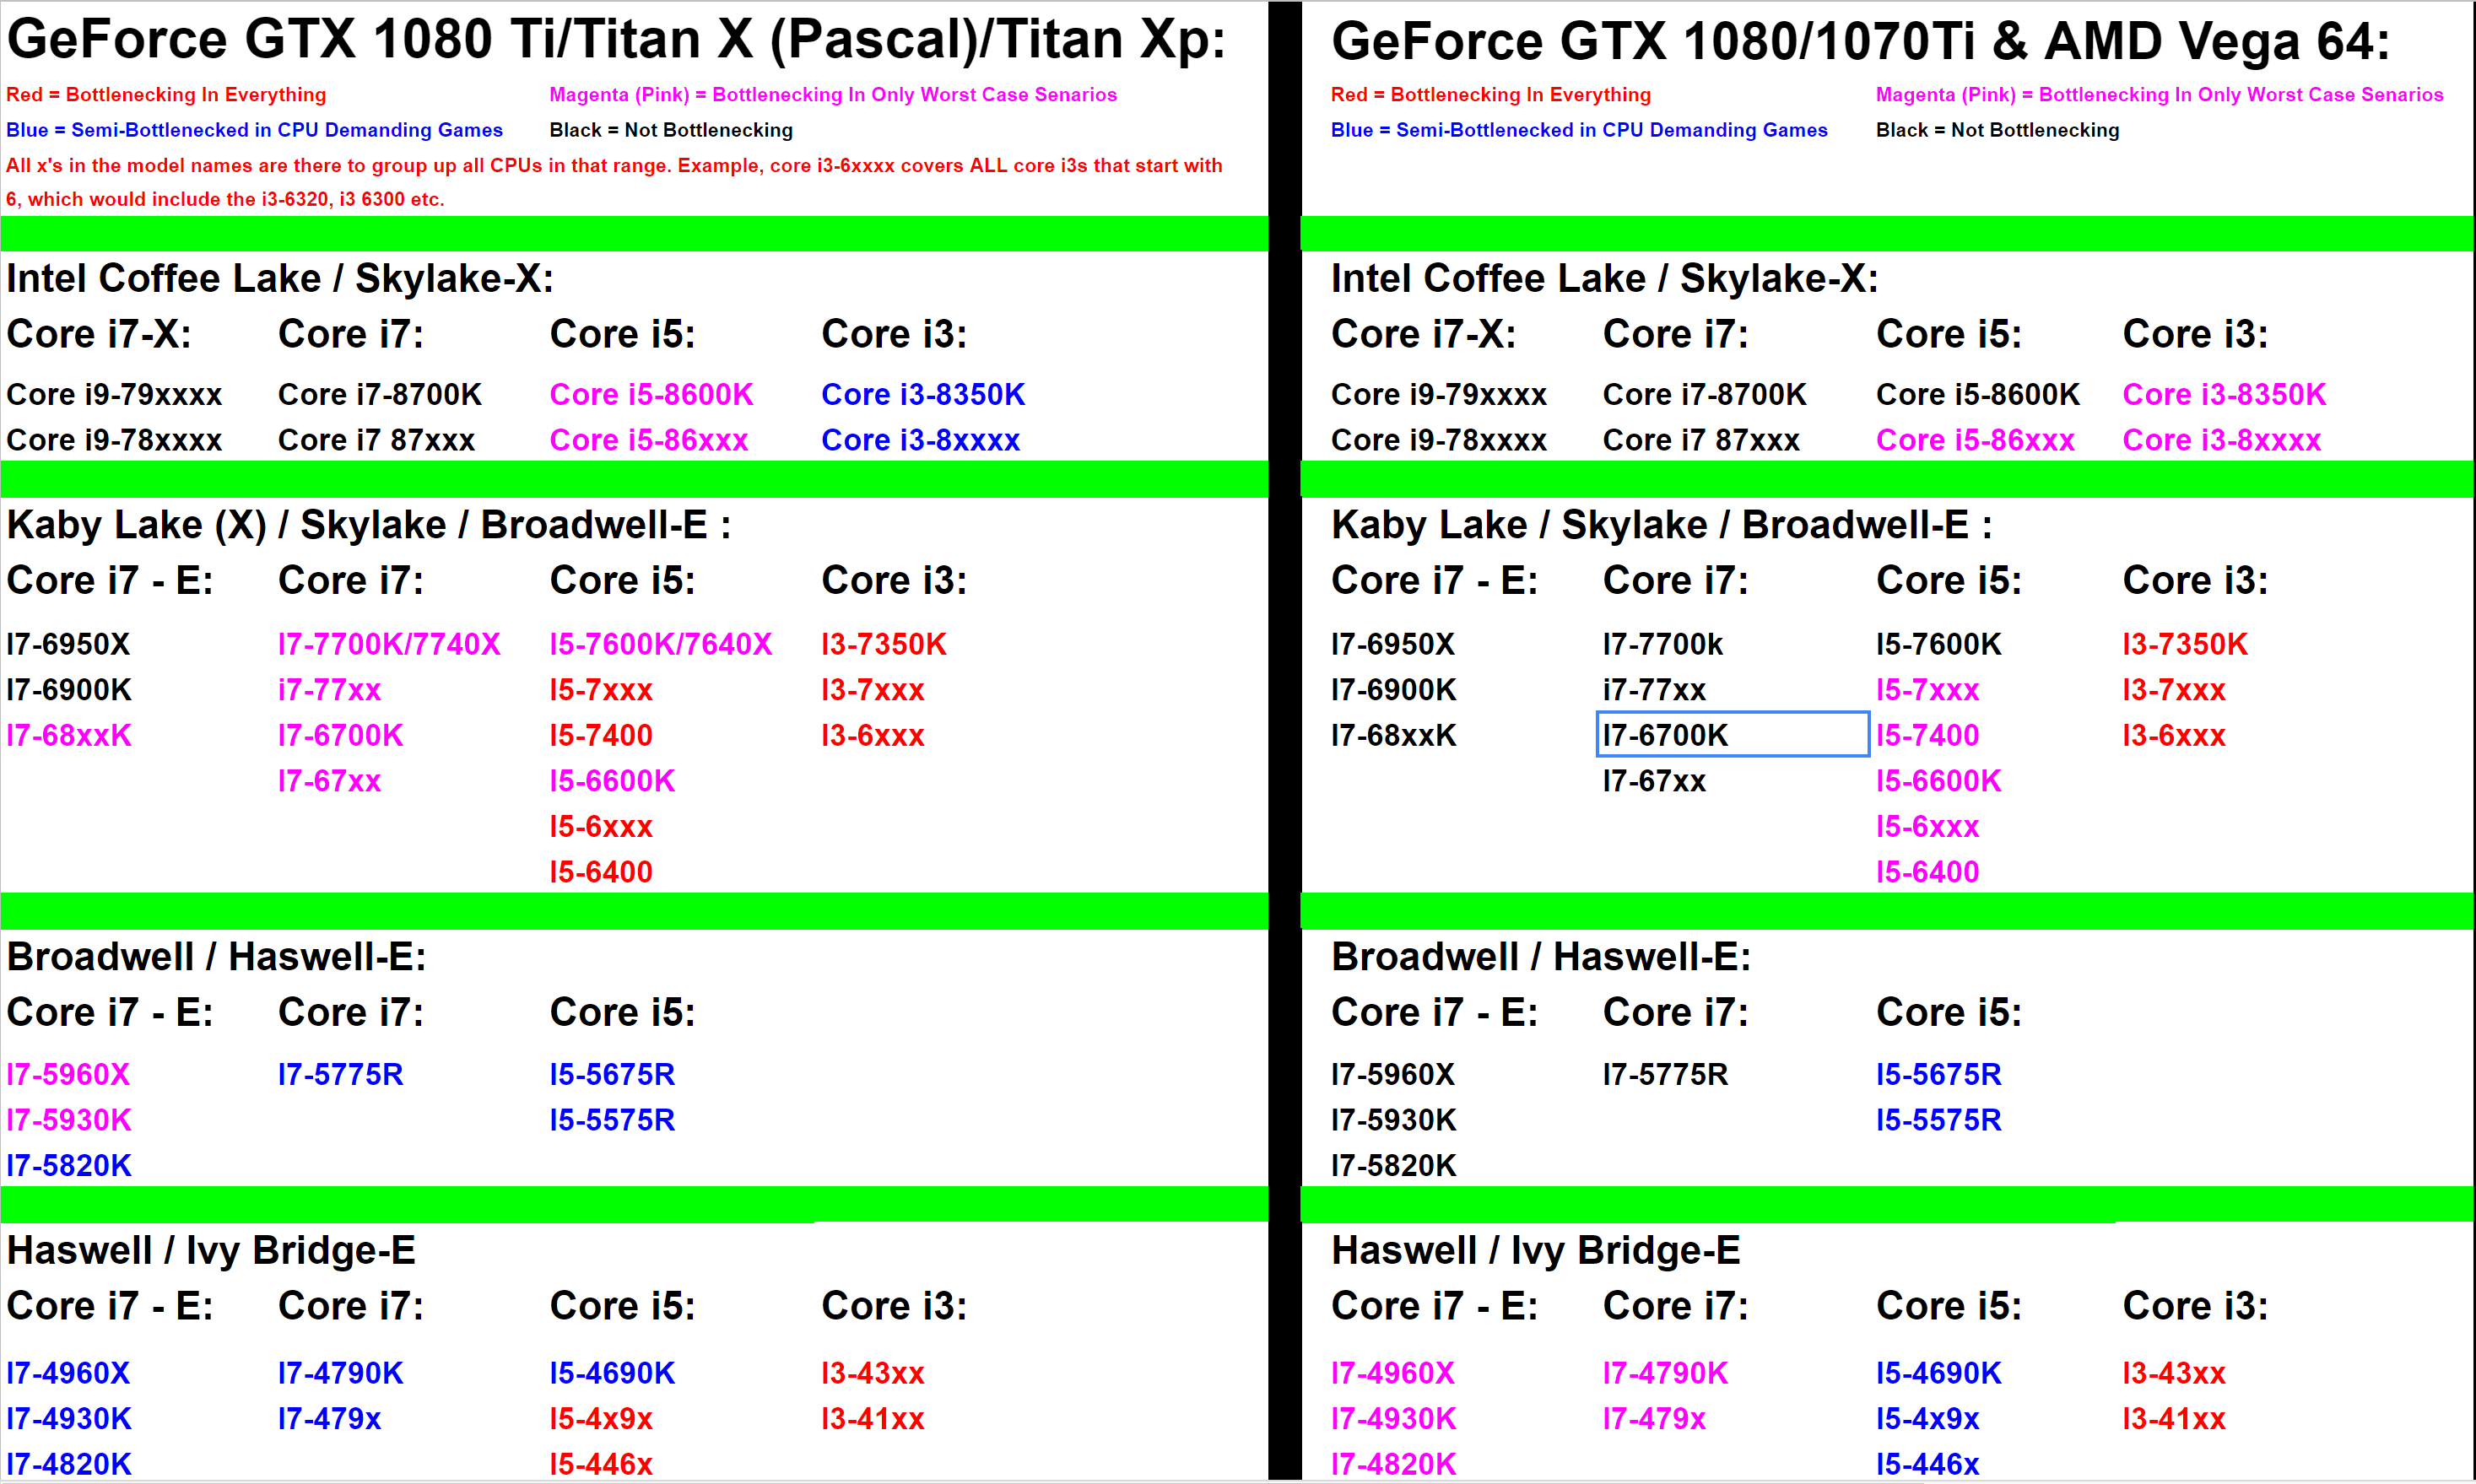The width and height of the screenshot is (2476, 1484).
Task: Select the magenta I5-7400 cell
Action: click(x=1927, y=735)
